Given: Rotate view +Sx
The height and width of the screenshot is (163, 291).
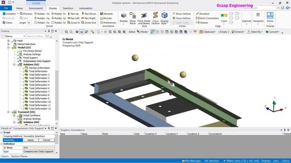Looking at the screenshot, I should (x=42, y=14).
